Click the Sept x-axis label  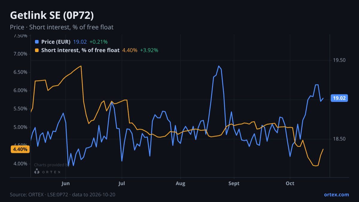234,183
